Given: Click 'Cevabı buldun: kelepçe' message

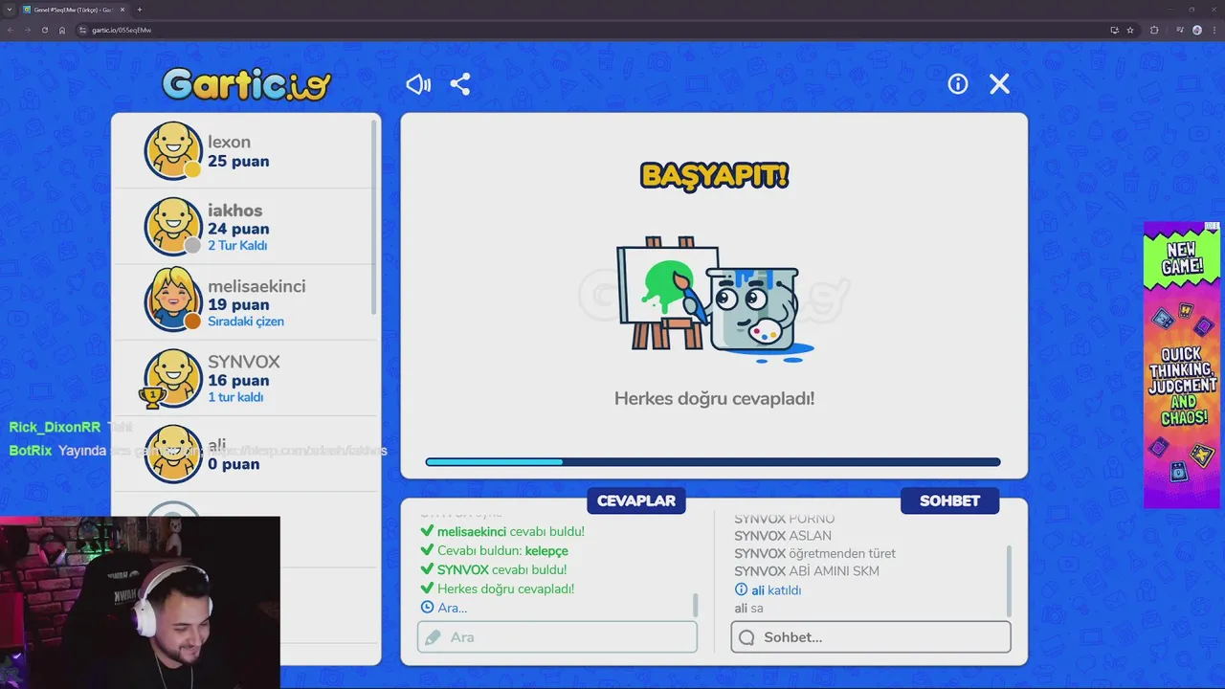Looking at the screenshot, I should [502, 550].
